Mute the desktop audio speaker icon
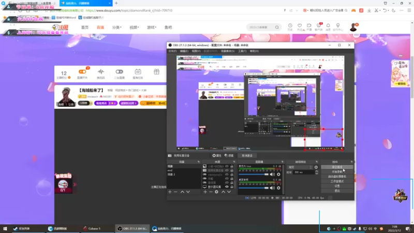 click(x=272, y=188)
